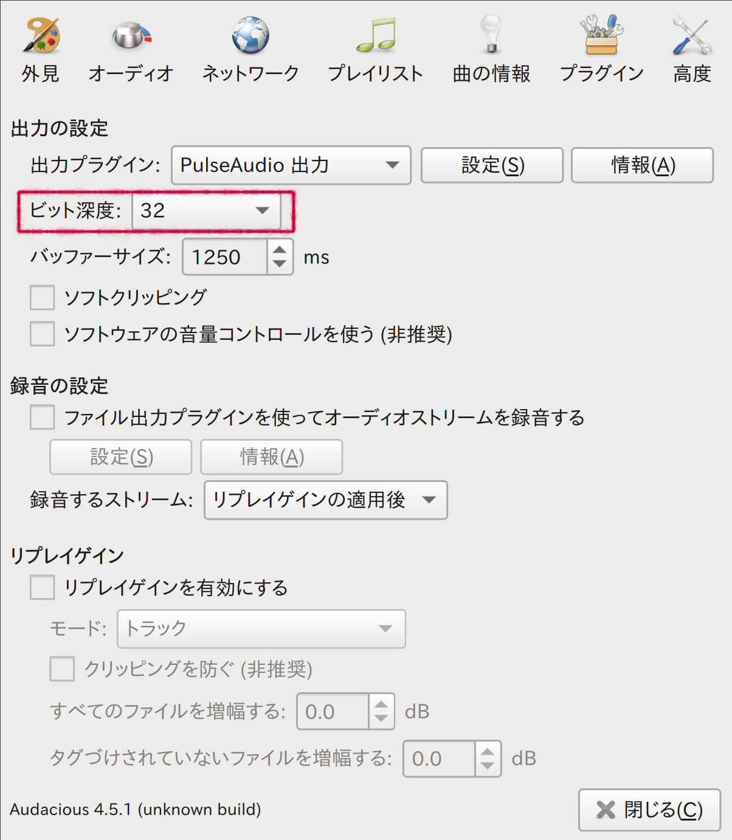Open the 出力プラグイン dropdown
Viewport: 732px width, 840px height.
[291, 165]
